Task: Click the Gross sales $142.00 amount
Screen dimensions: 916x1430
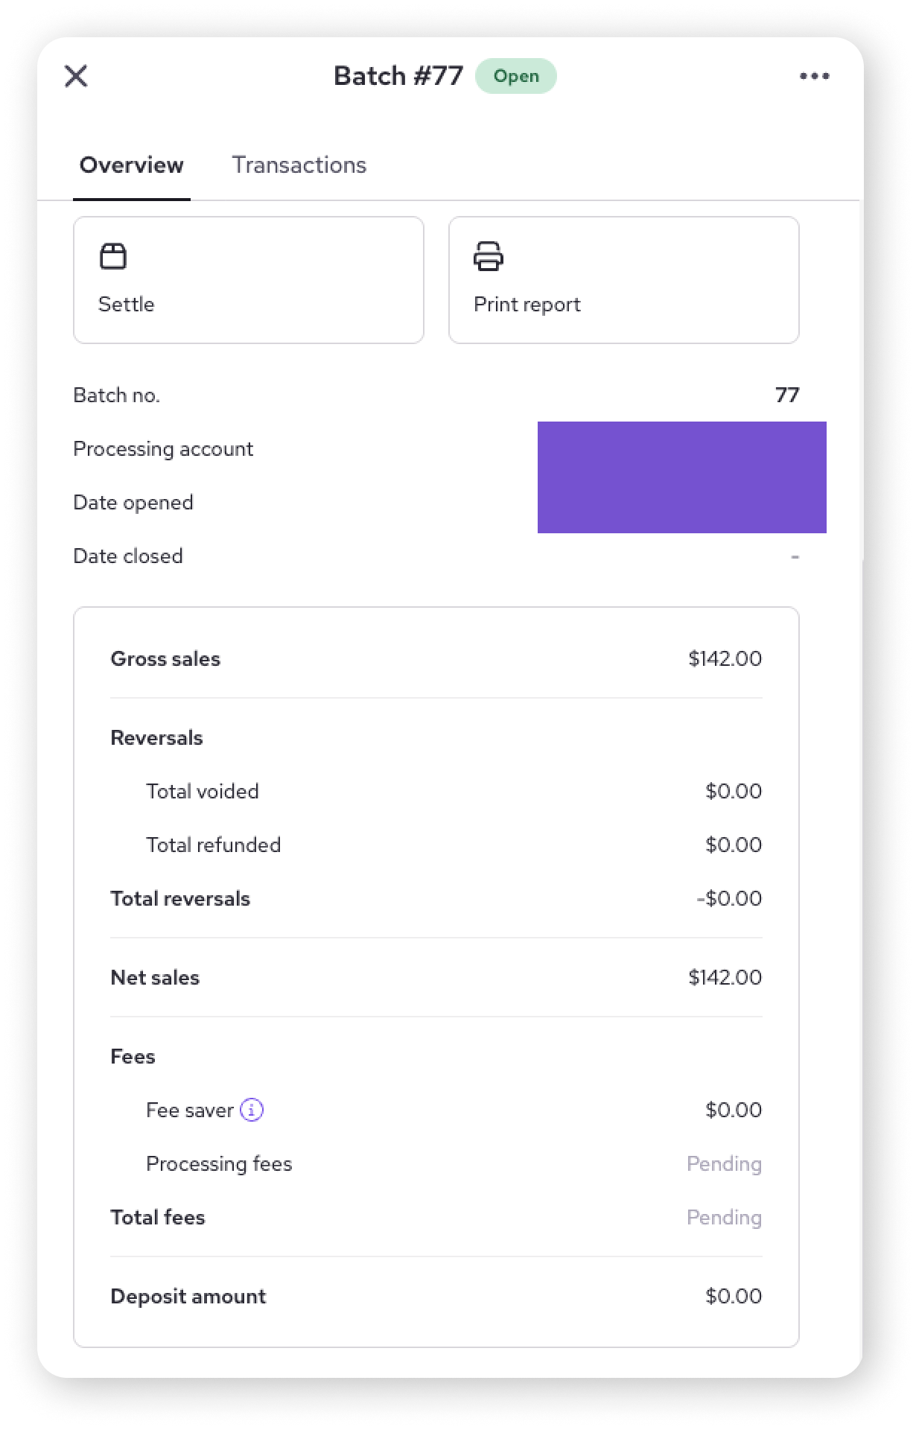Action: point(725,658)
